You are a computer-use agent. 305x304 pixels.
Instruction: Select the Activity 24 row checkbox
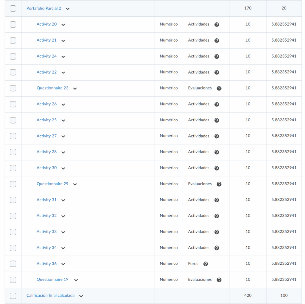tap(13, 56)
